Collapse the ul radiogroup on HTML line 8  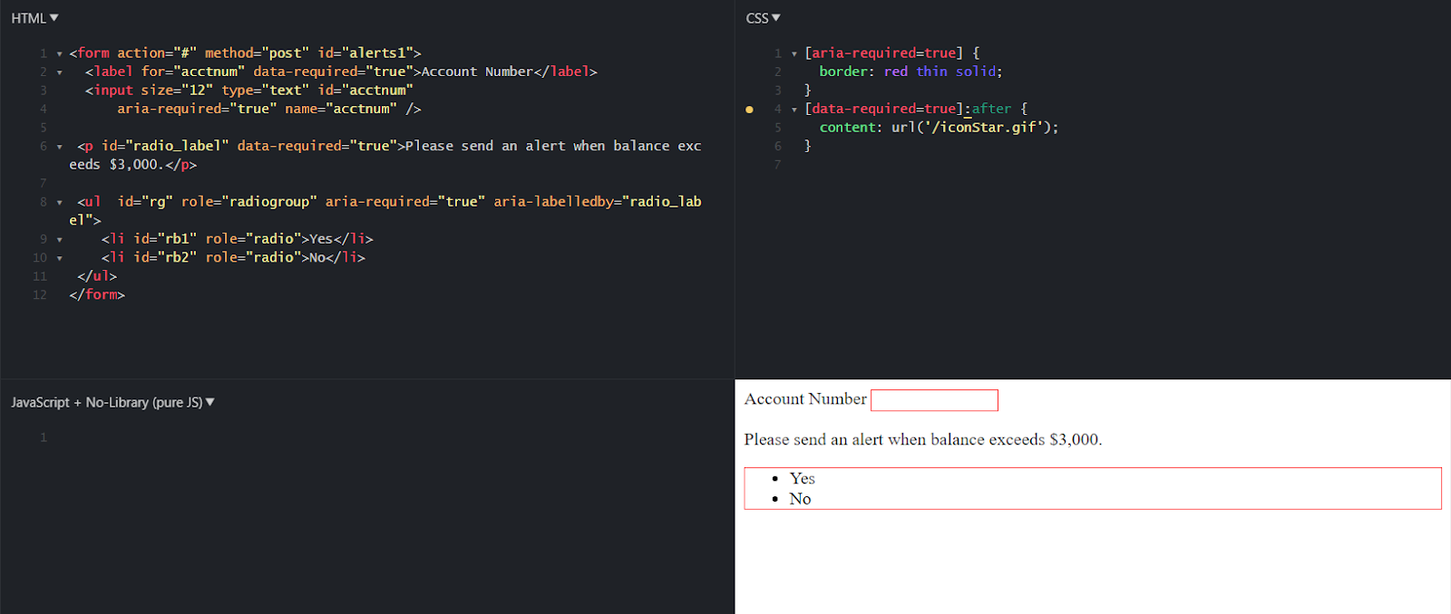click(x=60, y=203)
